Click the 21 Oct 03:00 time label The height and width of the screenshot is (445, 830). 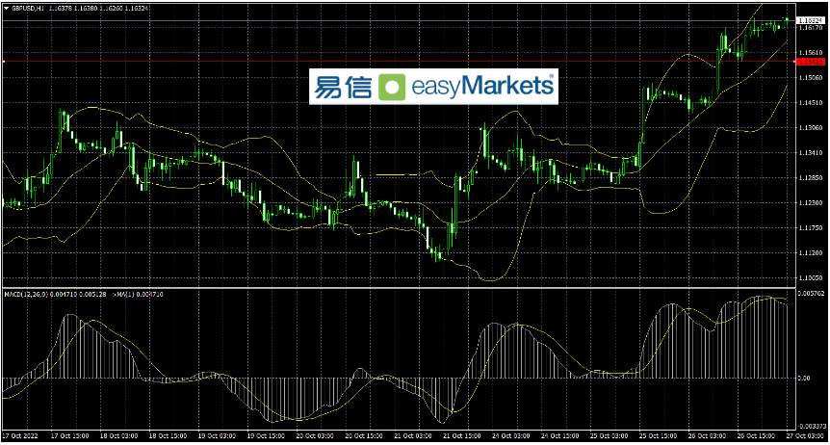[413, 435]
